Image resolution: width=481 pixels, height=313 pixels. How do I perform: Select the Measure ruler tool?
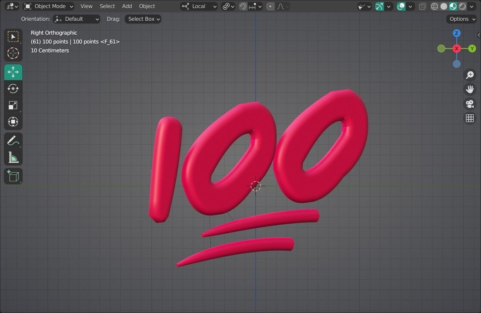(x=13, y=157)
